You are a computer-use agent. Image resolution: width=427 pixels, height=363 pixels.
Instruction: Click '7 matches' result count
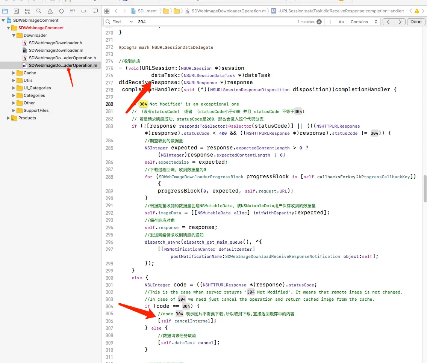click(x=306, y=22)
